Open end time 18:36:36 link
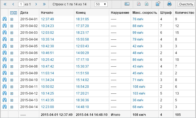 (x=82, y=100)
